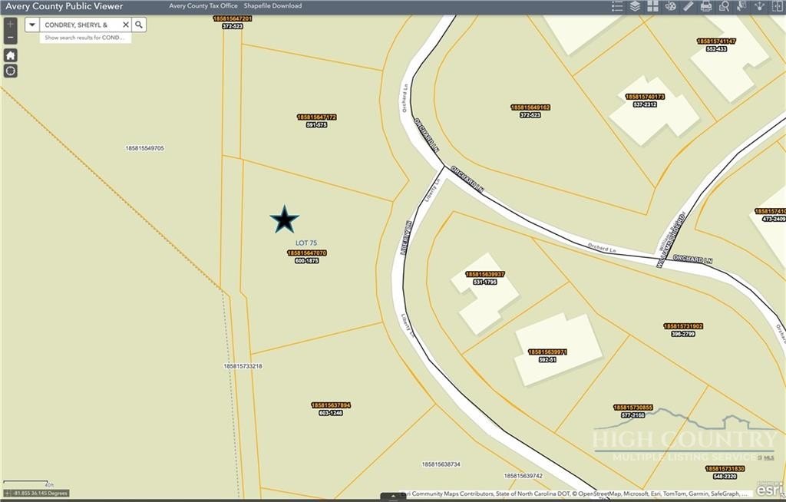The image size is (786, 502).
Task: Open the search source dropdown arrow
Action: pos(32,25)
